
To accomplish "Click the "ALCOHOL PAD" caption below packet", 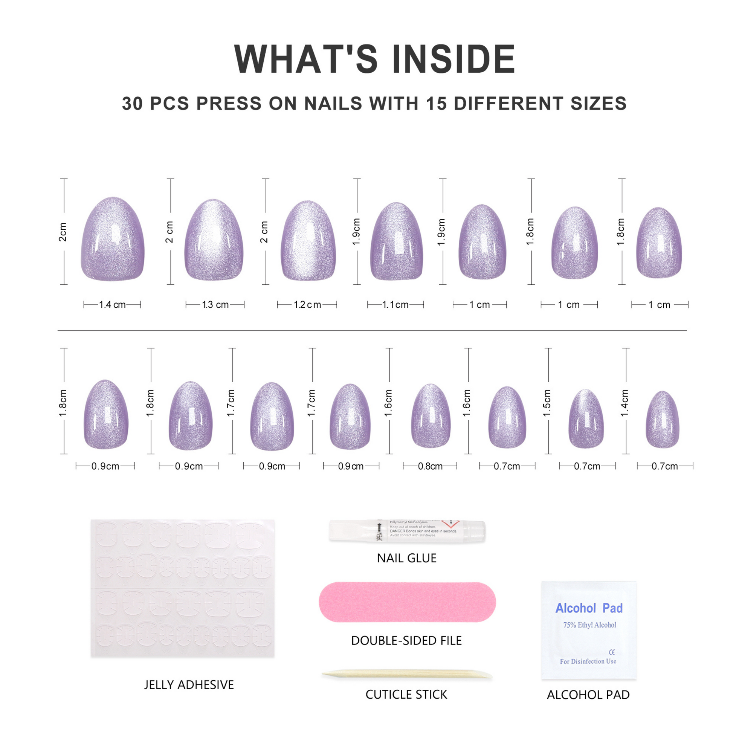I will [x=588, y=695].
